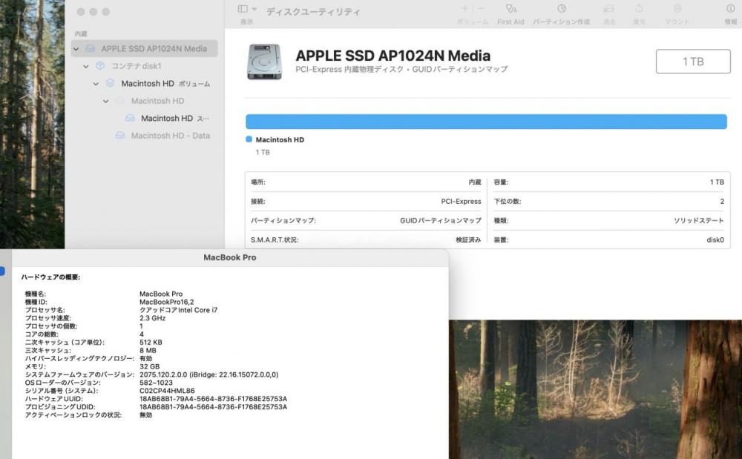Viewport: 742px width, 459px height.
Task: Click the plus add volume icon
Action: tap(464, 8)
